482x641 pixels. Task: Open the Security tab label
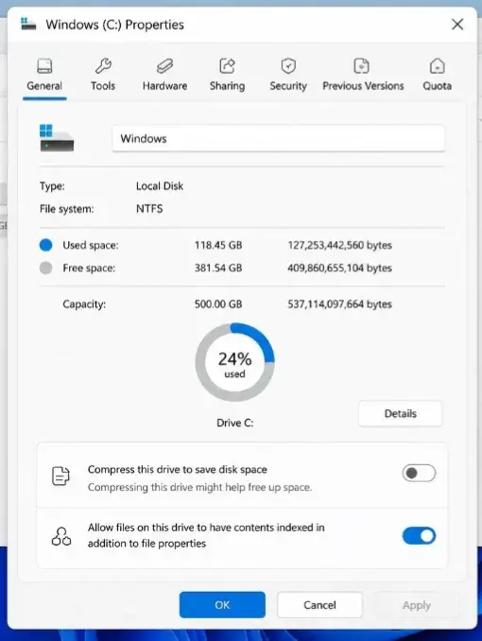click(288, 86)
